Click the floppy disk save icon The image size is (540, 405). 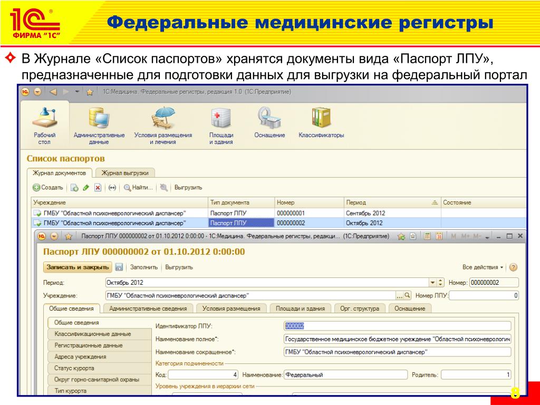[x=119, y=267]
